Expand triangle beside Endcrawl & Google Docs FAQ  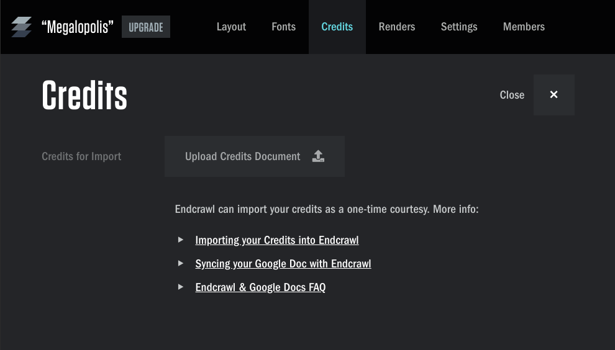[x=180, y=287]
